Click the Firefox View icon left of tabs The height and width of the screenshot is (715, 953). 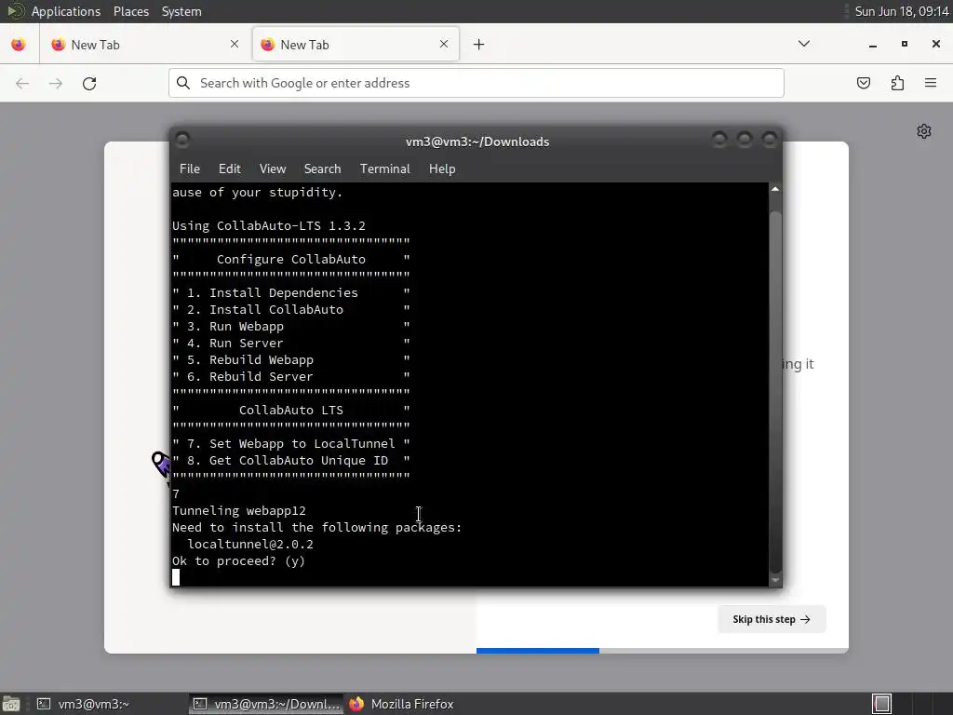[19, 45]
